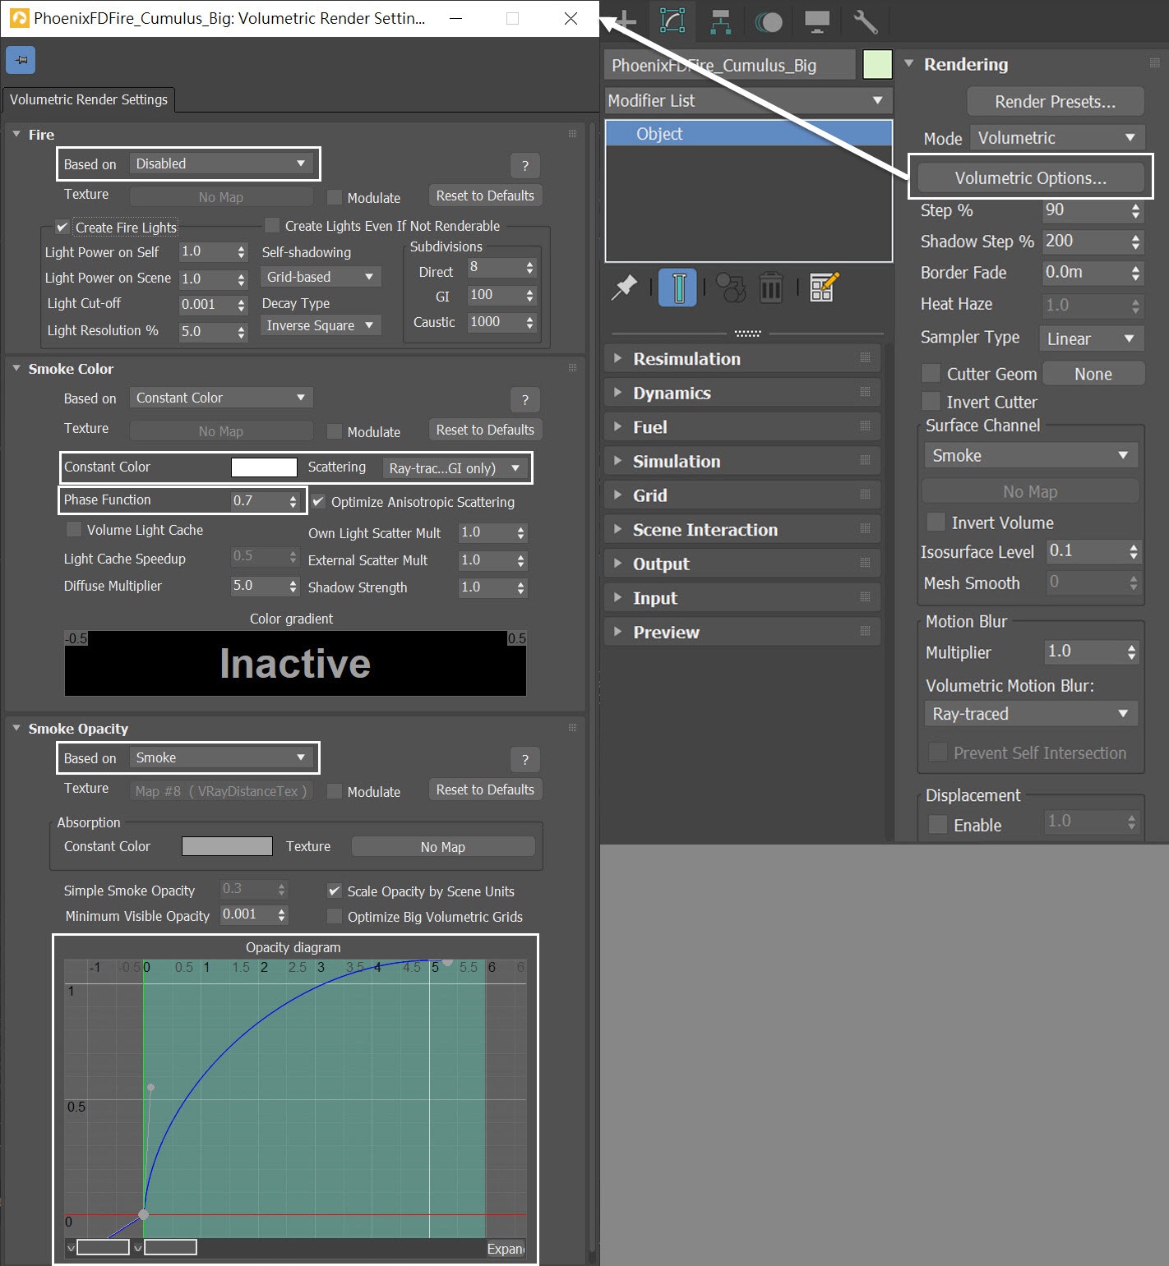Click the Render Presets button
This screenshot has height=1266, width=1169.
coord(1056,101)
